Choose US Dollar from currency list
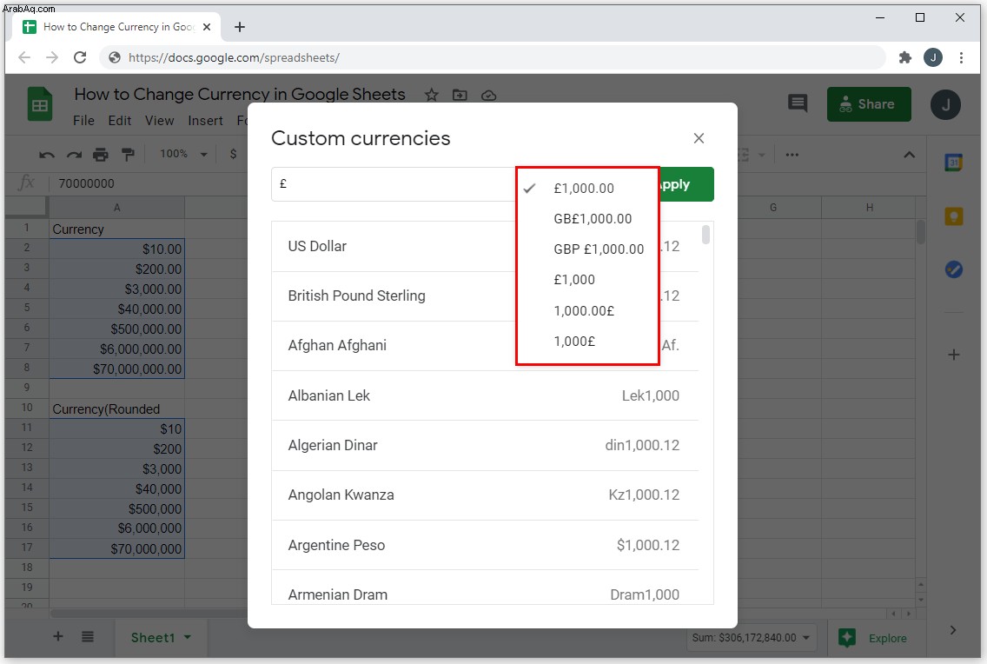This screenshot has height=664, width=987. (485, 247)
